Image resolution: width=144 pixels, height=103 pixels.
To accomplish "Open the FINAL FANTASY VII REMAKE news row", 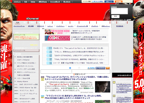I will [79, 59].
